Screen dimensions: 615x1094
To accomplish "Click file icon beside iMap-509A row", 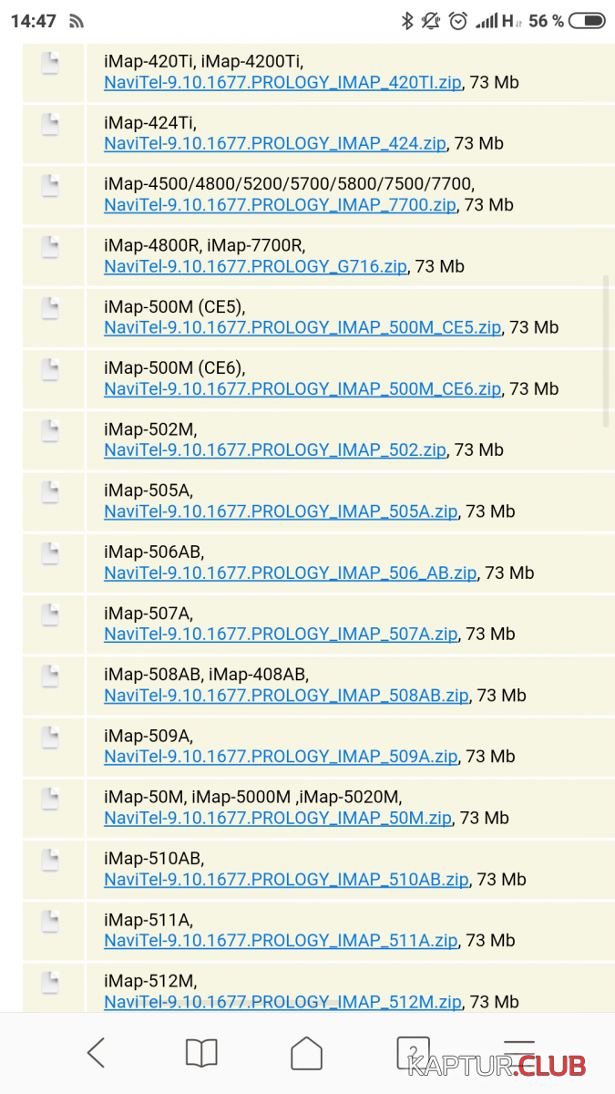I will pos(50,738).
